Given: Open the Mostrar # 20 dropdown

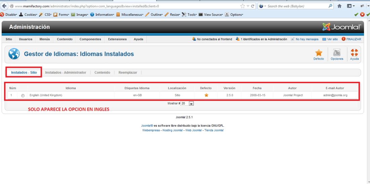Looking at the screenshot, I should (187, 104).
